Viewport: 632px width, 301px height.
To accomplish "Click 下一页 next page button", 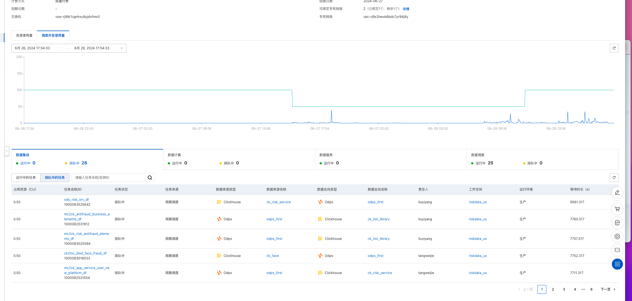I will coord(608,289).
